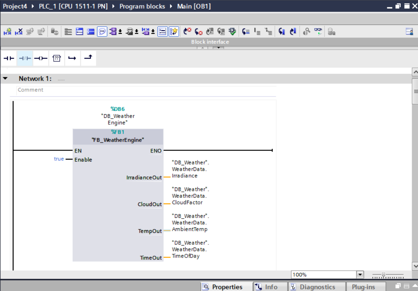Click the locked database icon
This screenshot has height=291, width=418.
click(331, 32)
